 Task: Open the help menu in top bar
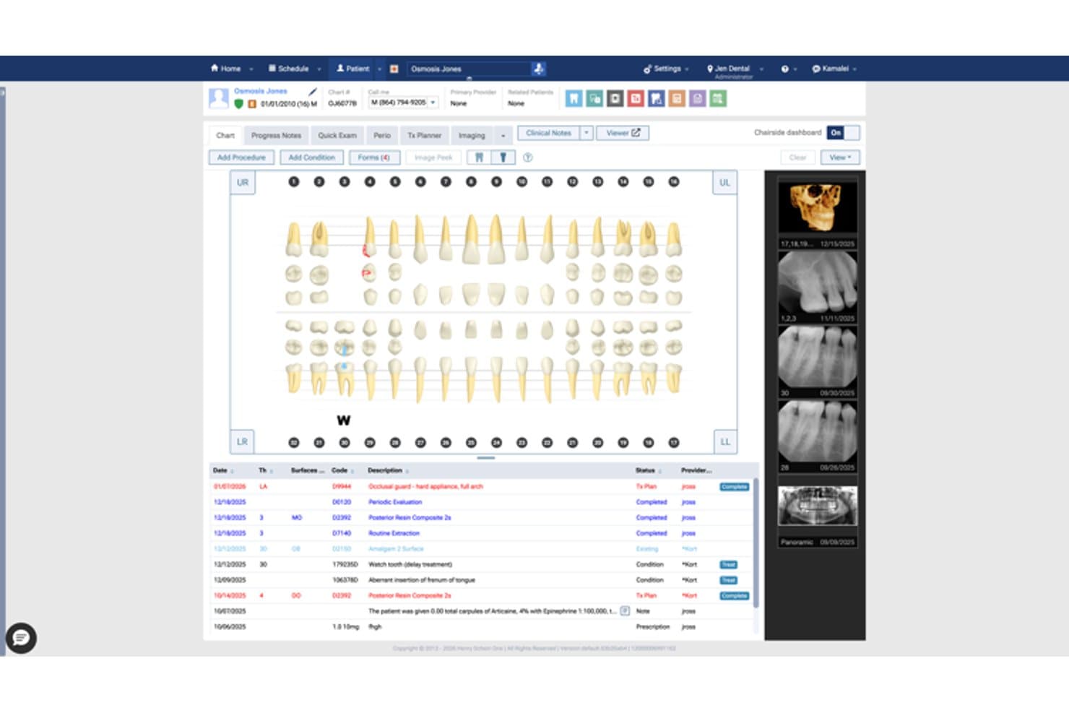tap(788, 69)
